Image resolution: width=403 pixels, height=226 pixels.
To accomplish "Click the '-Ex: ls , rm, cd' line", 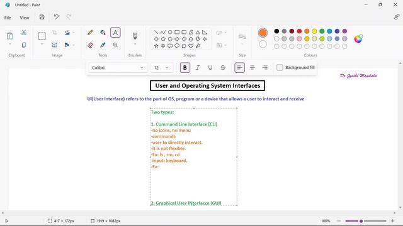I will (165, 154).
